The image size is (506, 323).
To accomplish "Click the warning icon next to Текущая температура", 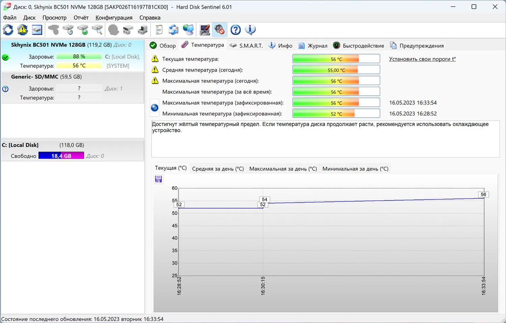I will pyautogui.click(x=155, y=59).
